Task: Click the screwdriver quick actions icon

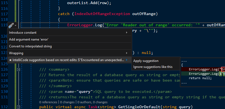Action: (x=11, y=25)
